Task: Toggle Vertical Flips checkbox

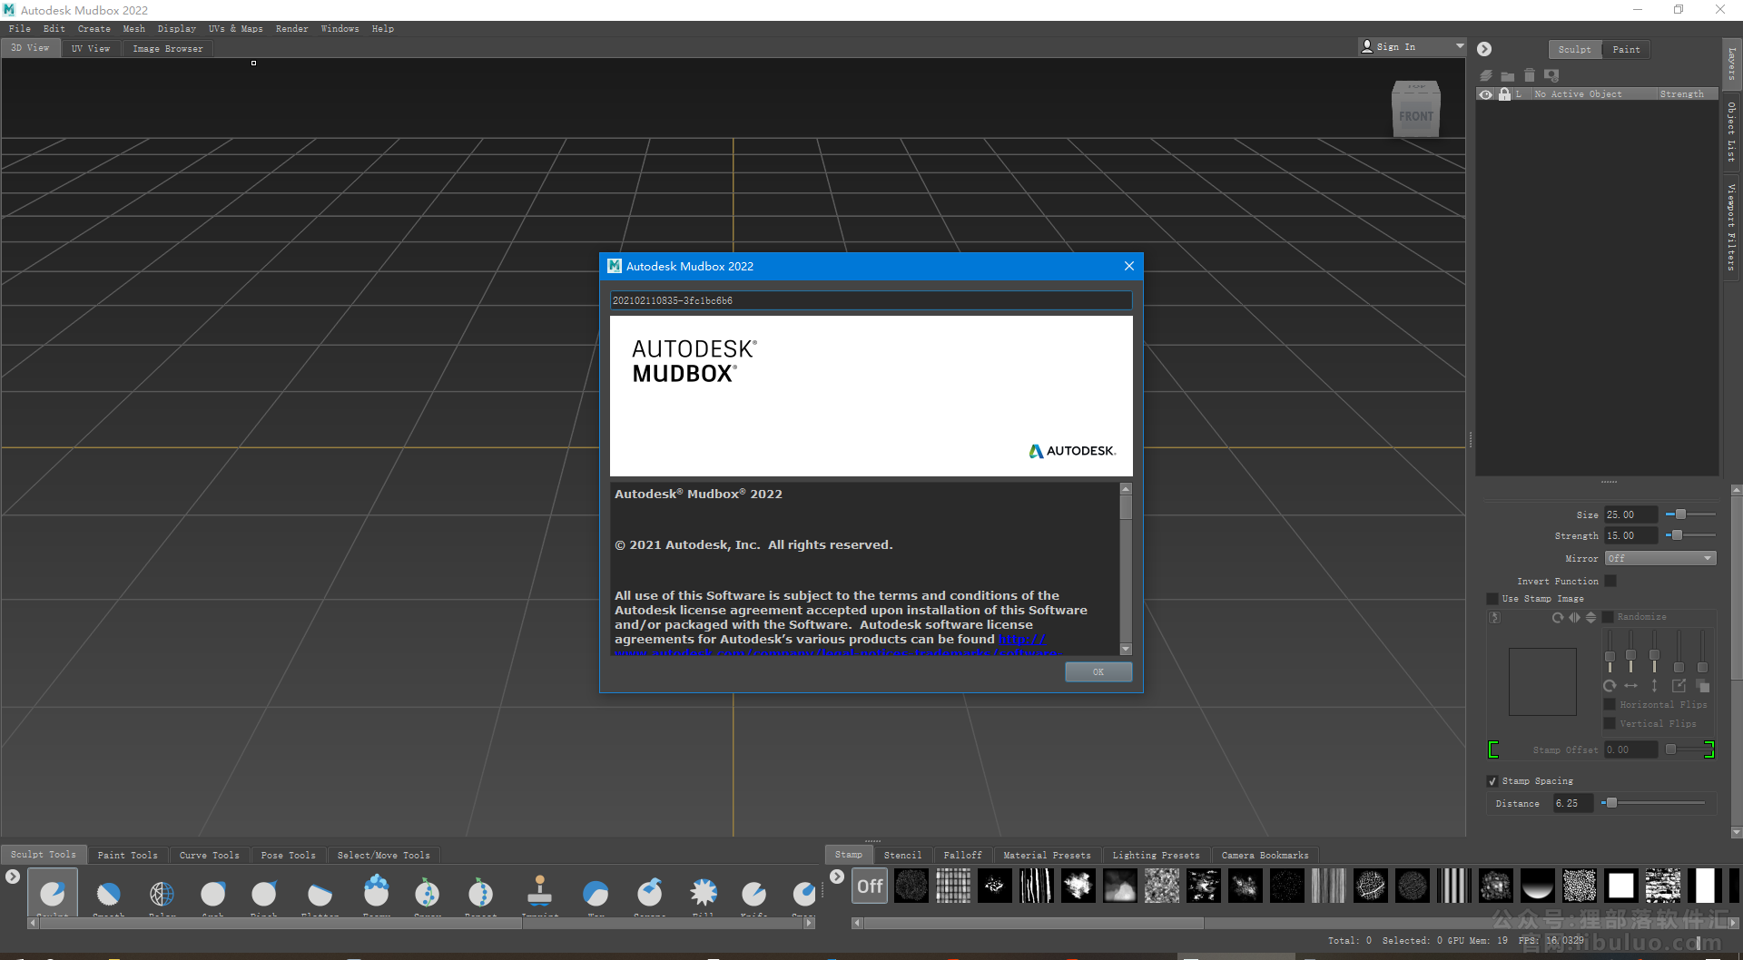Action: [1609, 723]
